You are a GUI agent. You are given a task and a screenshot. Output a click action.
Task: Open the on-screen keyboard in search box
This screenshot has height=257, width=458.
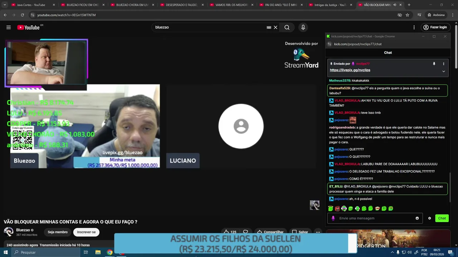coord(269,27)
